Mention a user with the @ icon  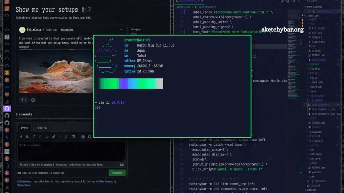pos(83,137)
